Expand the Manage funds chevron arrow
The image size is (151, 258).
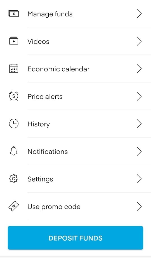pyautogui.click(x=139, y=14)
